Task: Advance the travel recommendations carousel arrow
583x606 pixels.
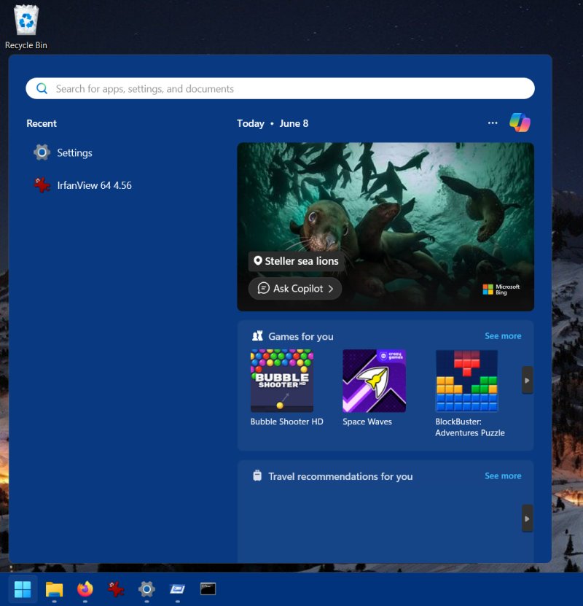Action: [x=527, y=518]
